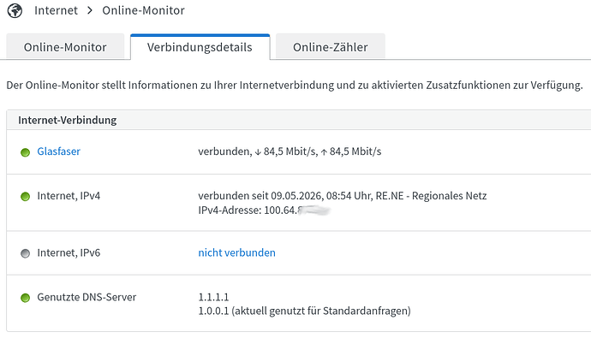This screenshot has height=338, width=591.
Task: Click the green status dot beside Glasfaser
Action: click(25, 152)
